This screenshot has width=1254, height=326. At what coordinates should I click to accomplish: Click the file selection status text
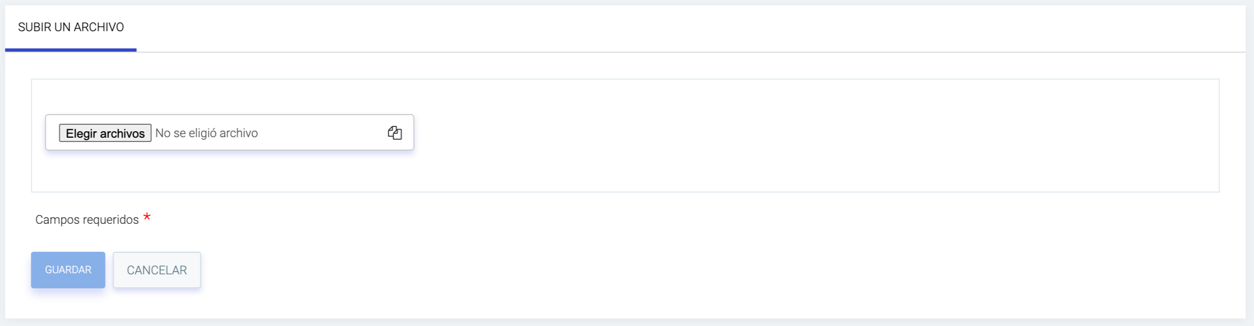[x=207, y=133]
